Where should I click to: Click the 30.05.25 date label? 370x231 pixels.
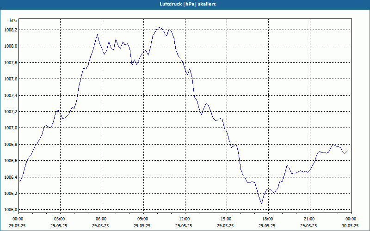click(350, 225)
